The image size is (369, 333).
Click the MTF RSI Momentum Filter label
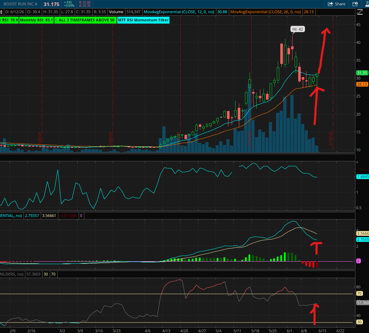pyautogui.click(x=143, y=20)
